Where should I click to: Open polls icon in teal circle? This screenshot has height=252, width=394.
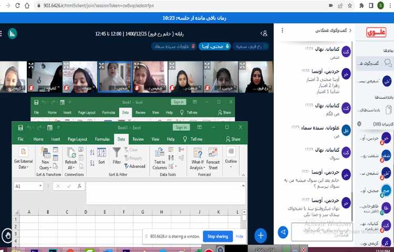(x=12, y=34)
